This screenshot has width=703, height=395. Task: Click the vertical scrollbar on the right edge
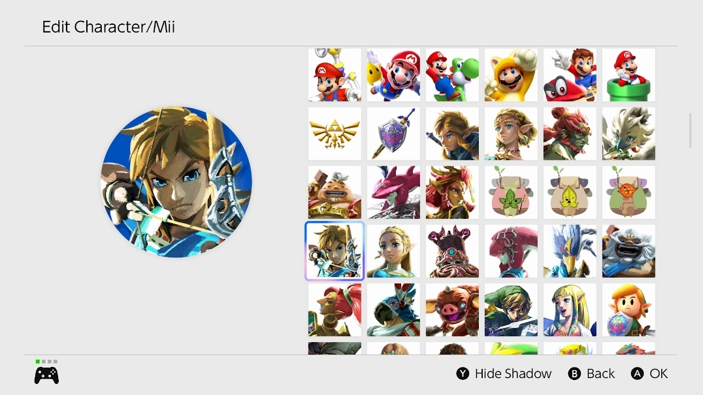(x=691, y=130)
